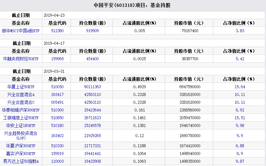Click net value ratio 15.51
The height and width of the screenshot is (166, 266).
(240, 118)
